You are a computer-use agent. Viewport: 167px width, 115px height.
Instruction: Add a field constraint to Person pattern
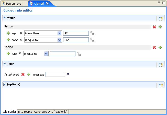(160, 27)
